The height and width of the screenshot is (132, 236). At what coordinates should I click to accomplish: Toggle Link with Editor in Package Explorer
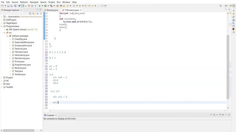pyautogui.click(x=33, y=14)
